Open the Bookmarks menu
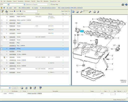Viewport: 128px width, 102px height. (20, 1)
